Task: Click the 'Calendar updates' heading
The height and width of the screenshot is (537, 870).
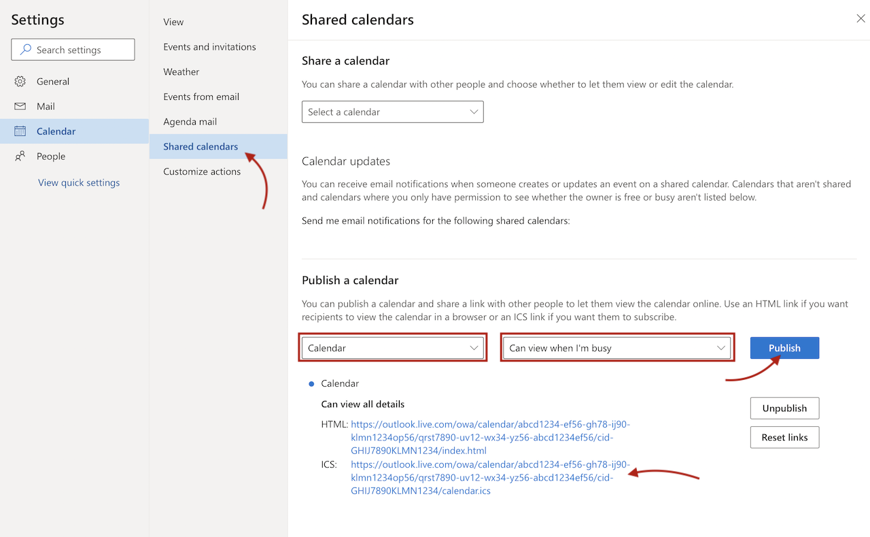Action: click(346, 161)
